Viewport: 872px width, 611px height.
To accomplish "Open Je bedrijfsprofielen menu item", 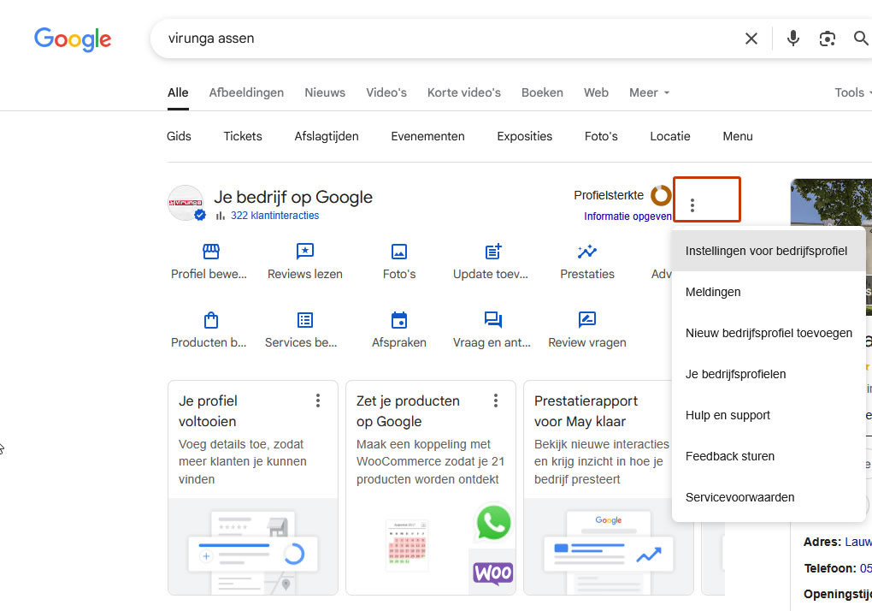I will [x=769, y=375].
